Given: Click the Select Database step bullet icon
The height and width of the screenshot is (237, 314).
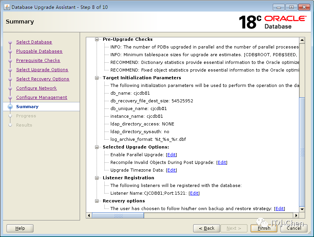Looking at the screenshot, I should click(x=10, y=42).
